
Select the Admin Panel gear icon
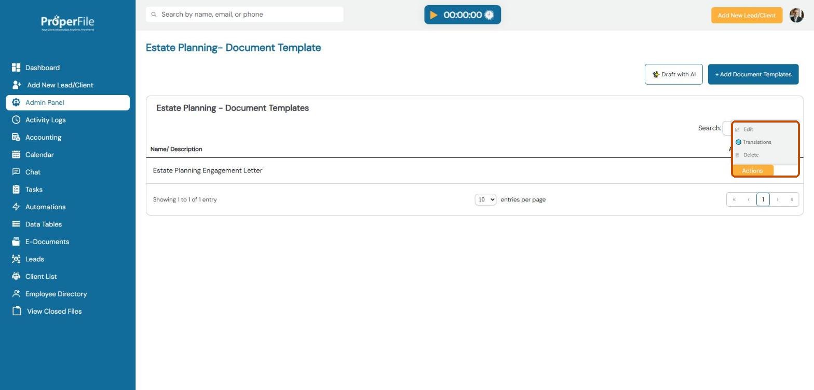[x=16, y=102]
